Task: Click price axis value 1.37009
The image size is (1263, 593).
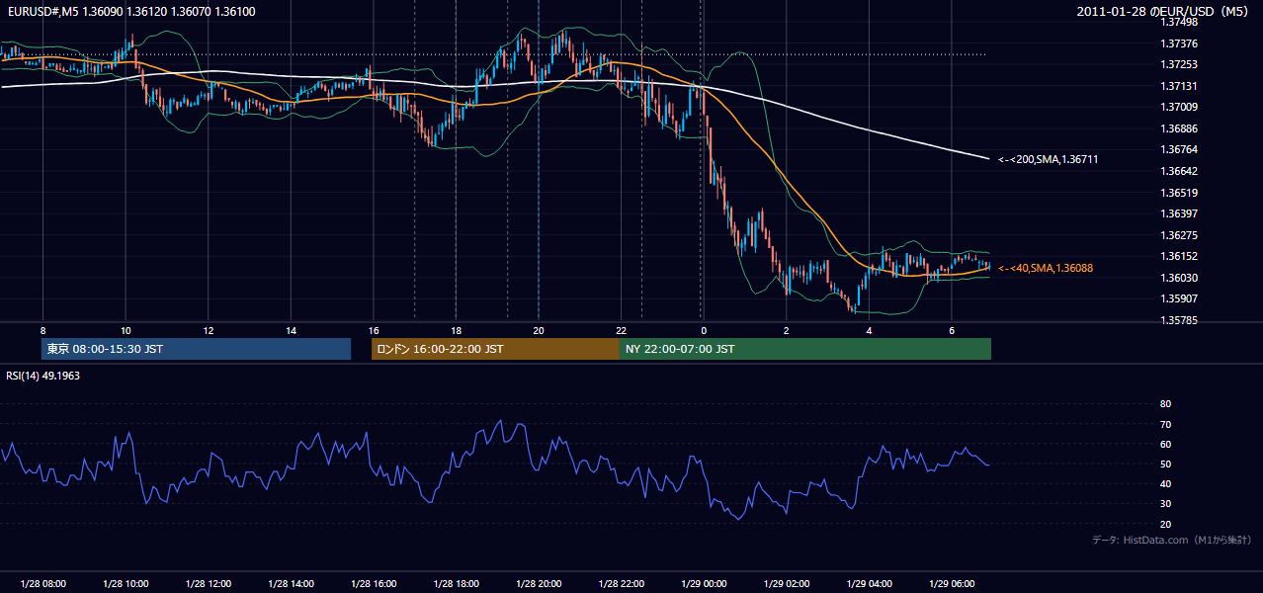Action: point(1179,107)
